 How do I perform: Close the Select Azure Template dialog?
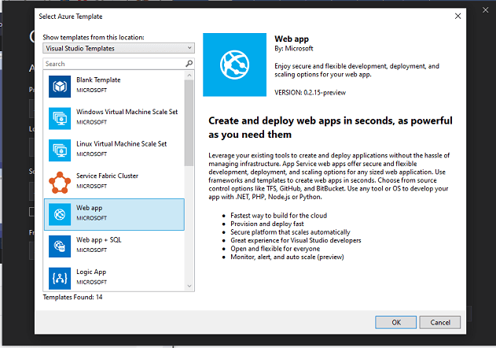coord(457,17)
